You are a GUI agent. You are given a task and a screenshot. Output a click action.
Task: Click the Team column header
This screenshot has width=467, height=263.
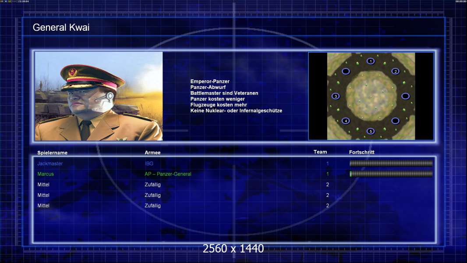pos(320,152)
